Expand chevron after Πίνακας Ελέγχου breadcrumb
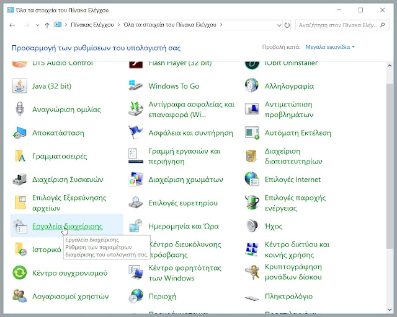Viewport: 397px width, 317px height. click(x=118, y=25)
